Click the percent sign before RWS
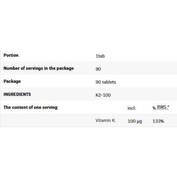The image size is (177, 177). (154, 108)
